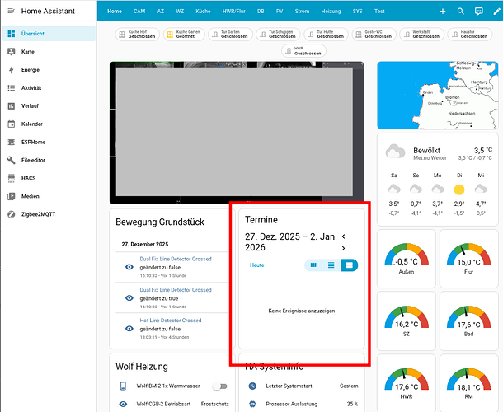Image resolution: width=503 pixels, height=412 pixels.
Task: Open Tür Garten door badge
Action: (230, 35)
